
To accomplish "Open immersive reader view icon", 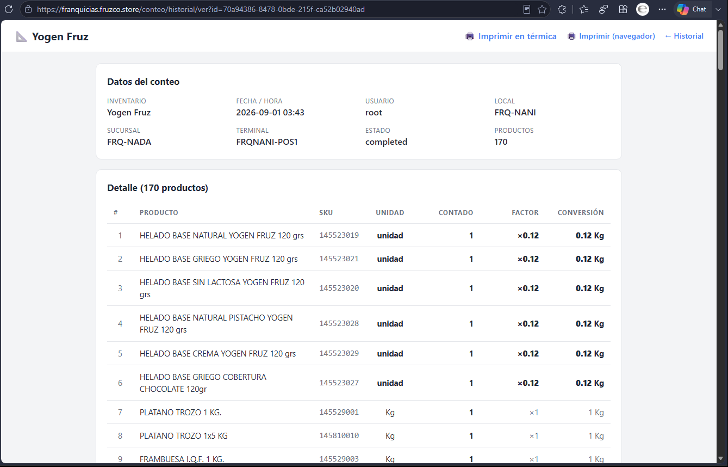I will click(x=527, y=9).
